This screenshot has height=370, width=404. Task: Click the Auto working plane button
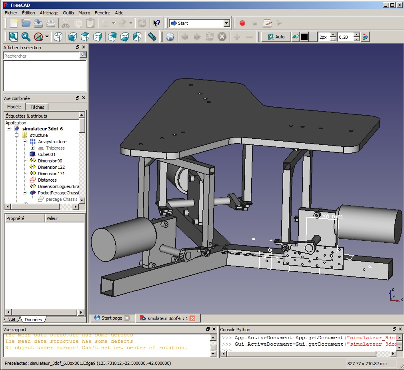pyautogui.click(x=276, y=37)
